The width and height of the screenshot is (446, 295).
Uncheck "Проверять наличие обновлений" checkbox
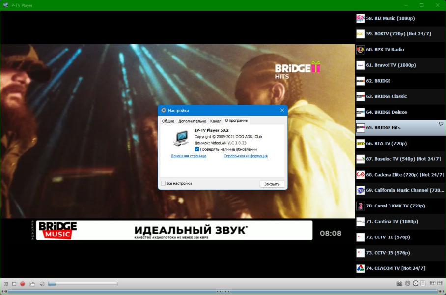pyautogui.click(x=197, y=149)
